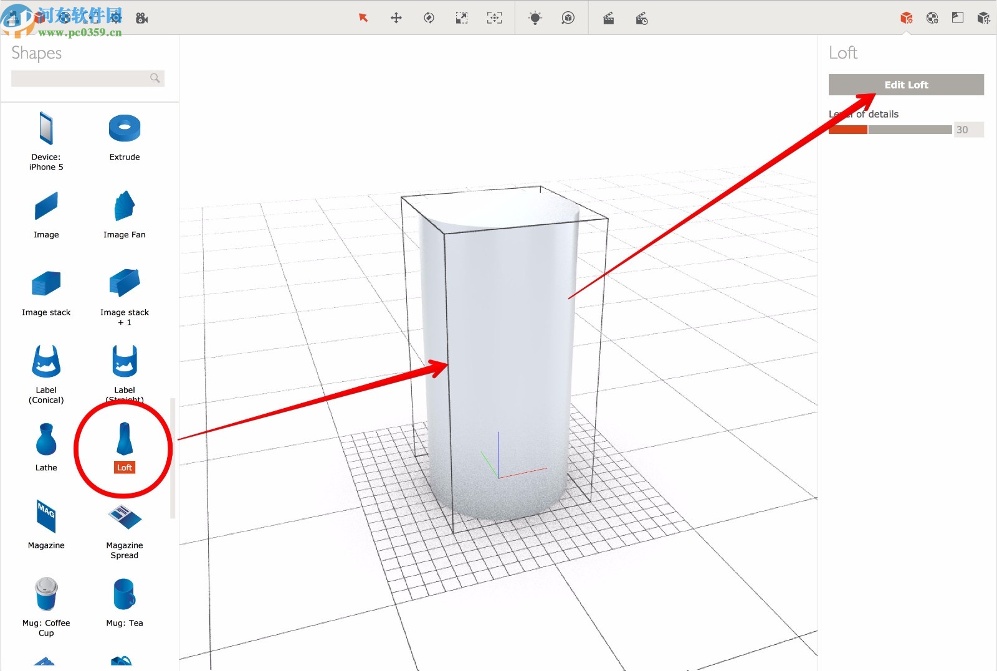Open the orange cube settings panel
The image size is (997, 671).
coord(908,18)
